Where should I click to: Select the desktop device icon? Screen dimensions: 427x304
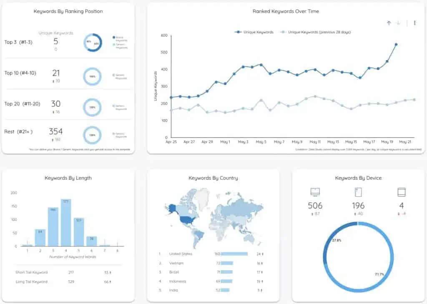tap(316, 192)
